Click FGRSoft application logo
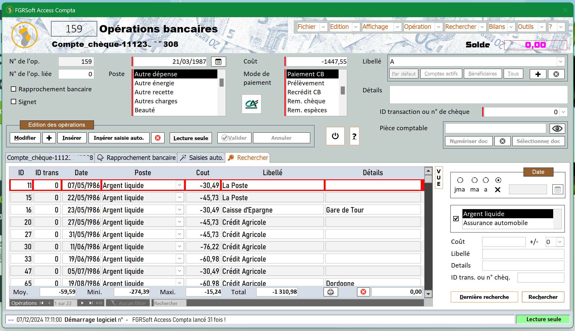Screen dimensions: 575x331 (25, 35)
